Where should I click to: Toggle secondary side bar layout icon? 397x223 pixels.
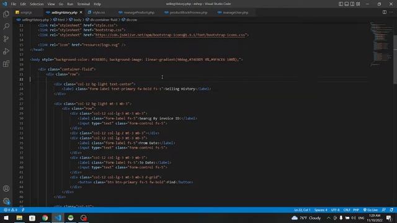pos(352,4)
